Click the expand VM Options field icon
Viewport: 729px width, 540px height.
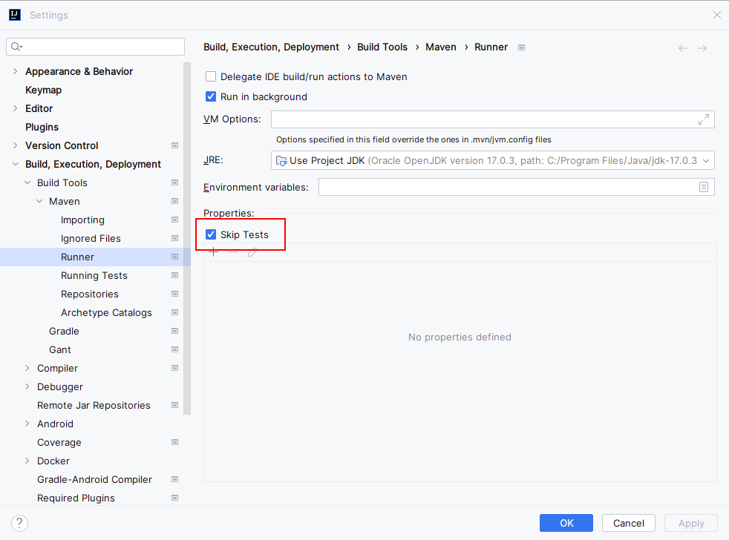point(703,119)
